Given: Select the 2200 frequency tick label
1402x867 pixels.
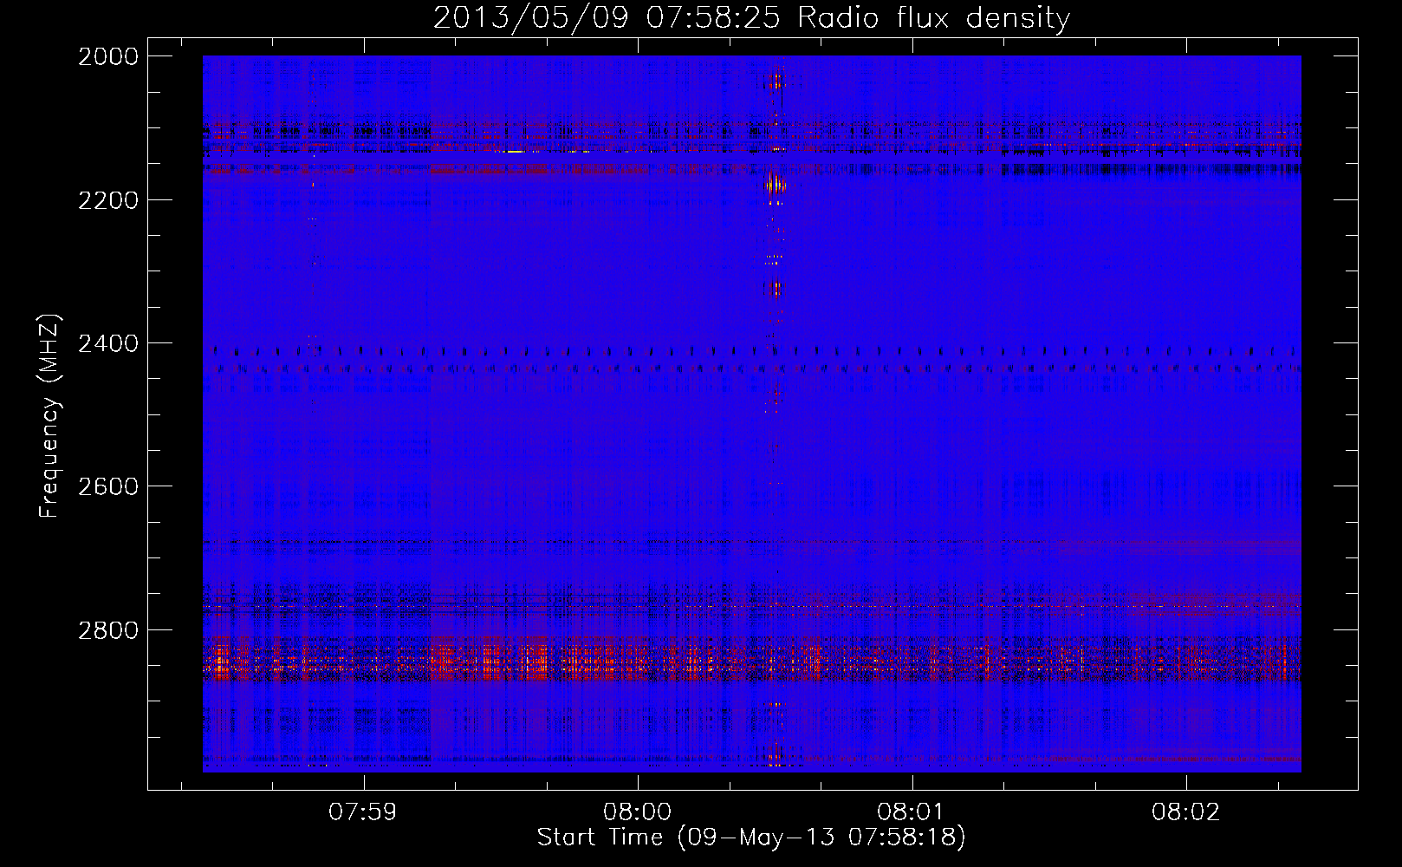Looking at the screenshot, I should (x=108, y=200).
